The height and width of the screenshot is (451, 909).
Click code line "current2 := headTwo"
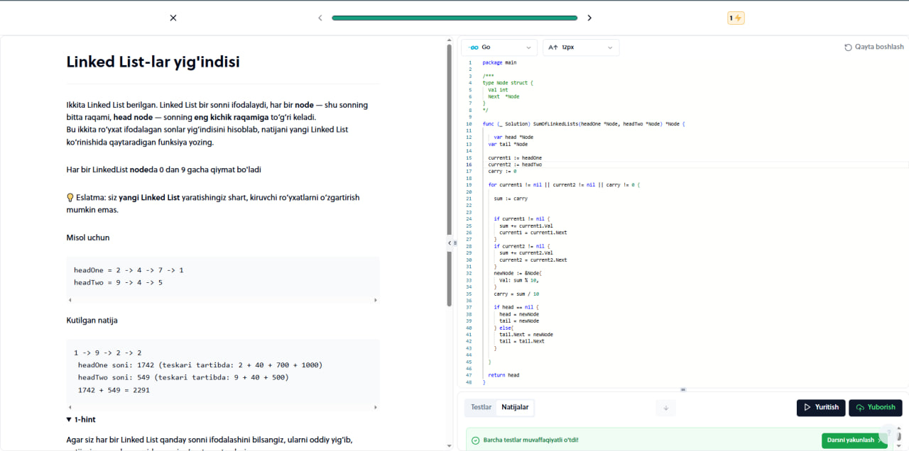(515, 165)
